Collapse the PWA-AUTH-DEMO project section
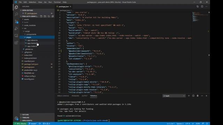The image size is (223, 125). tap(29, 16)
